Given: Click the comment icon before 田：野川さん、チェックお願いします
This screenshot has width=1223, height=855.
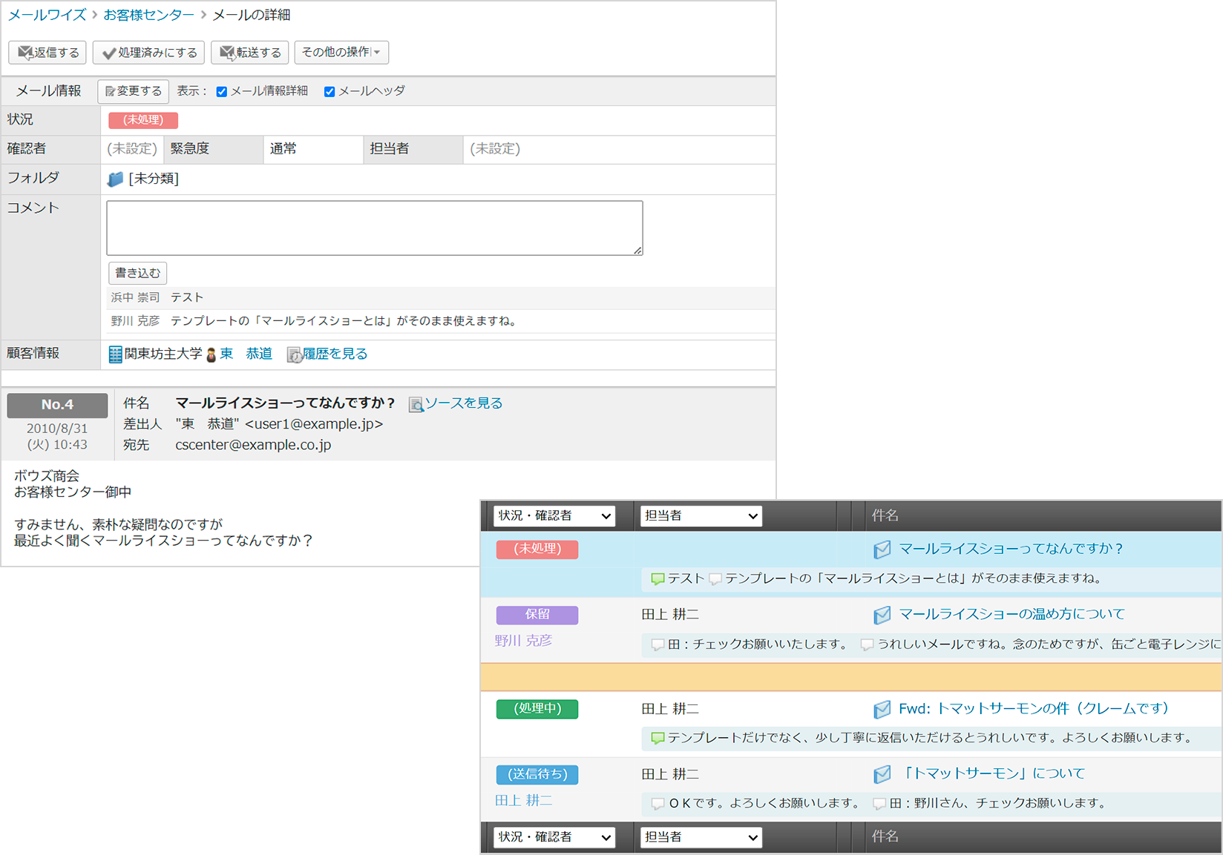Looking at the screenshot, I should [x=879, y=804].
